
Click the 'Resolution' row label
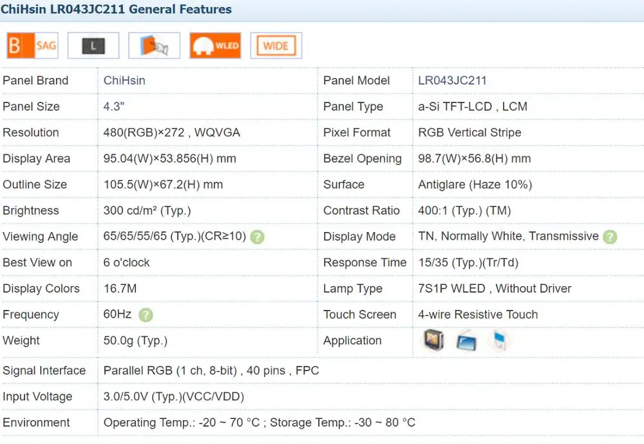click(x=31, y=132)
